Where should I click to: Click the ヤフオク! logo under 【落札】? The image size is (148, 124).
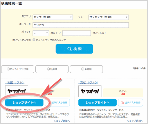click(90, 91)
